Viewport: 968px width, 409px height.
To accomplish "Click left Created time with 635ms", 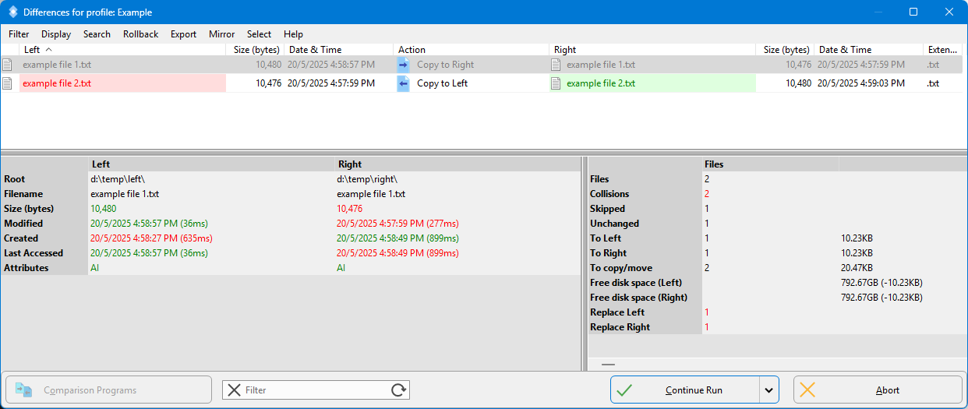I will tap(152, 238).
